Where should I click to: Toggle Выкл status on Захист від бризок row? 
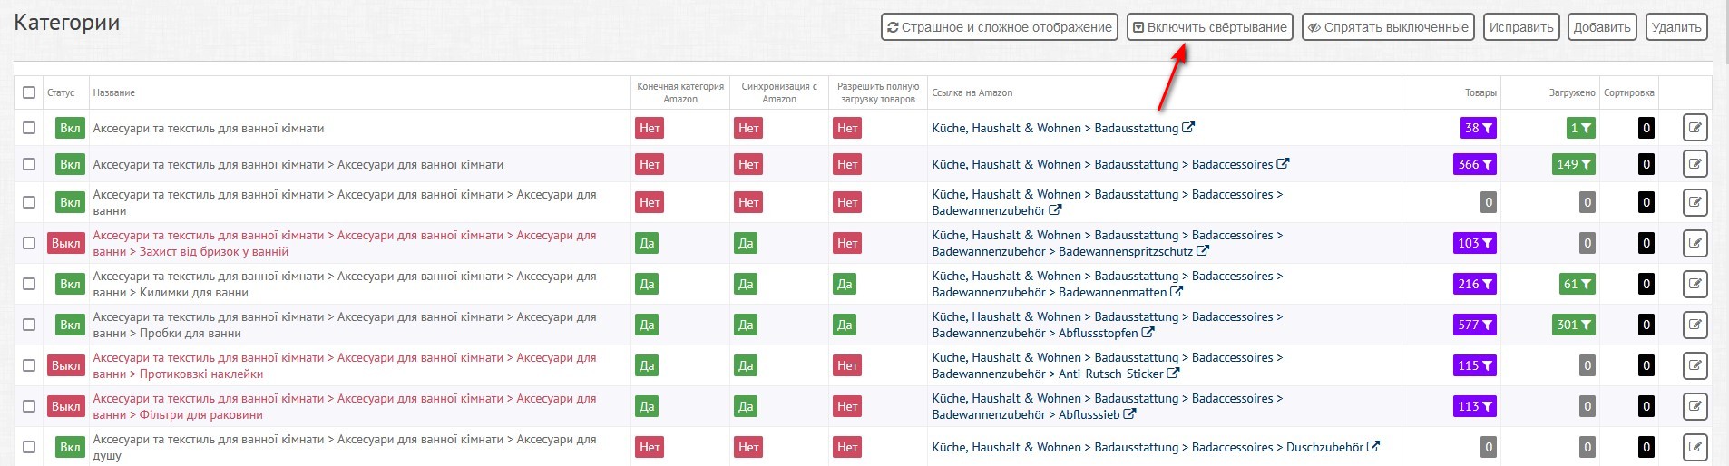tap(65, 243)
